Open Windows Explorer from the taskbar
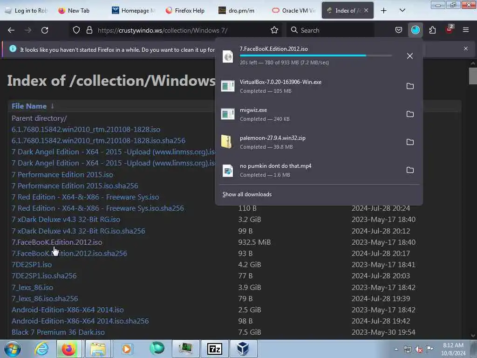Screen dimensions: 477x358 pos(97,349)
